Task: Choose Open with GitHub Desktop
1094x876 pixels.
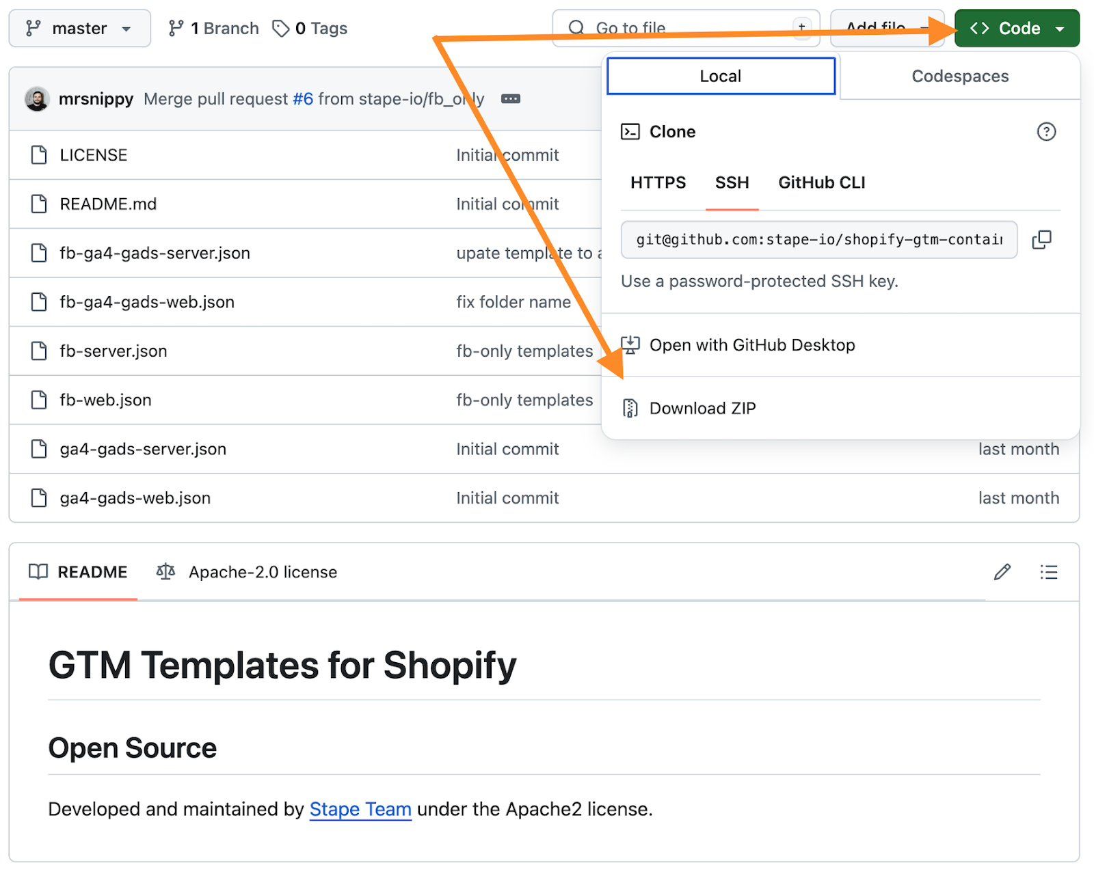Action: pyautogui.click(x=752, y=345)
